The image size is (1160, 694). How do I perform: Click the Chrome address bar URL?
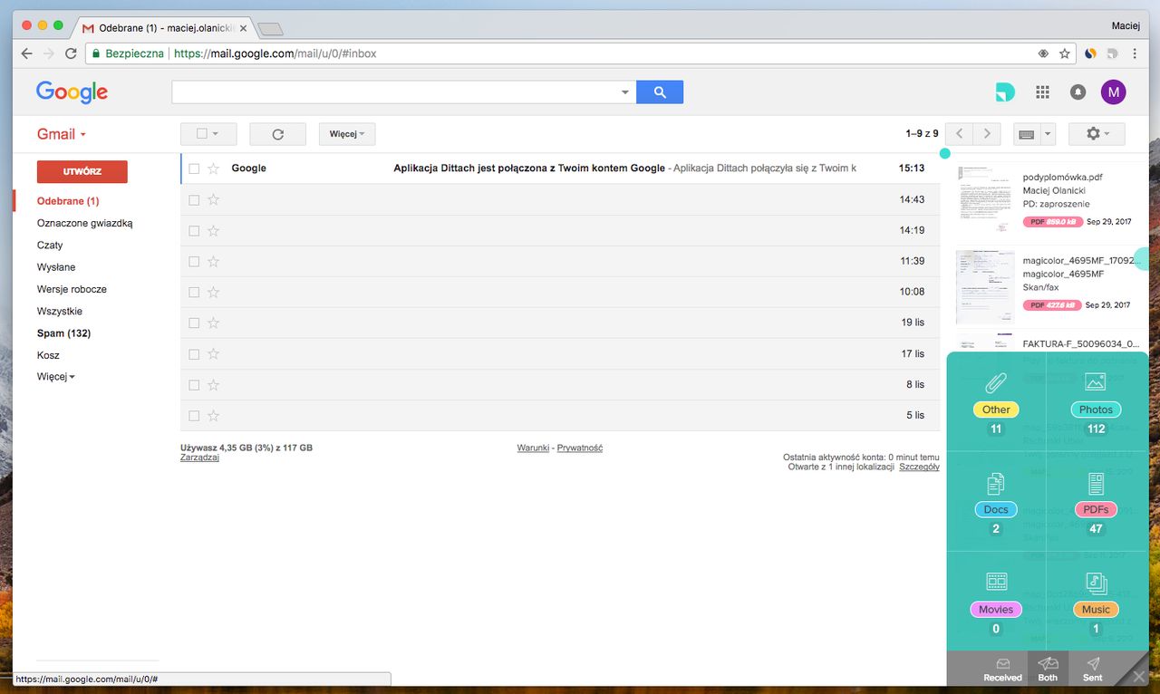point(275,53)
